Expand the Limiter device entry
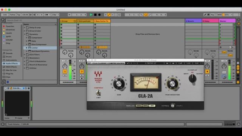The width and height of the screenshot is (242, 136). [x=26, y=48]
